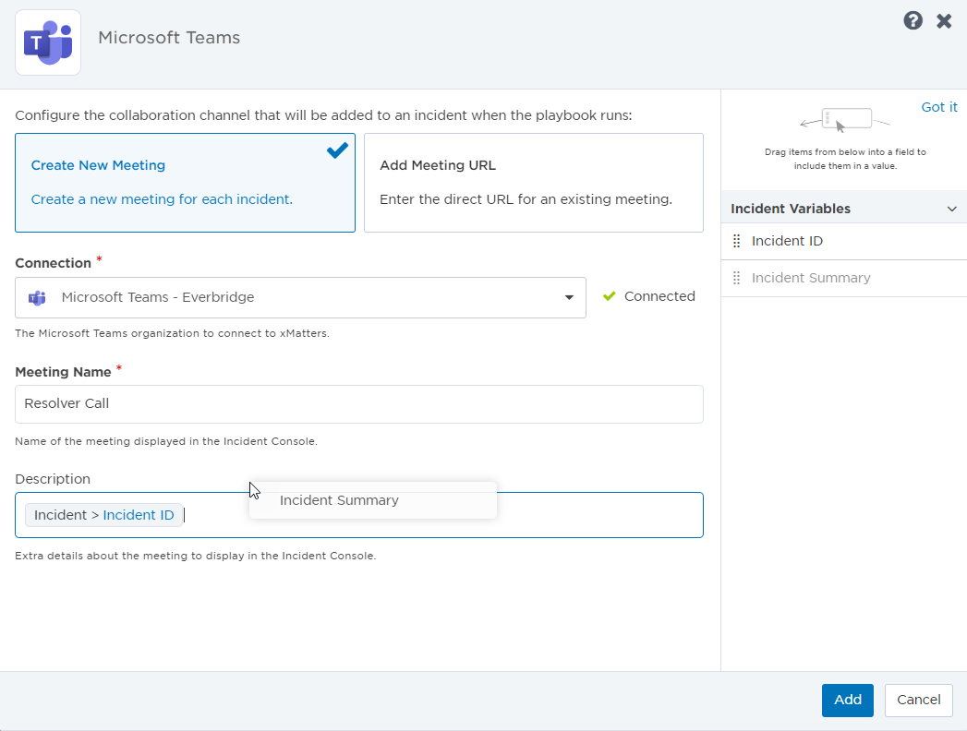
Task: Open the Connection dropdown arrow
Action: pyautogui.click(x=569, y=297)
